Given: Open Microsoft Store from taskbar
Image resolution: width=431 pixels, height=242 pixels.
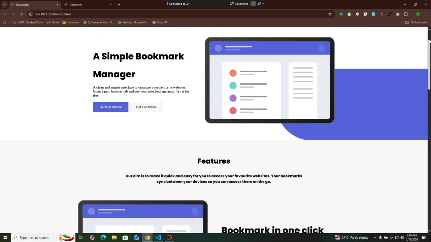Looking at the screenshot, I should (125, 238).
